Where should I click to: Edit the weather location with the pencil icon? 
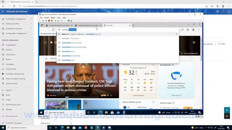click(145, 68)
